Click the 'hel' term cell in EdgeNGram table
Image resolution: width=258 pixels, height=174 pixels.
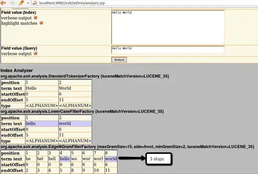[42, 159]
